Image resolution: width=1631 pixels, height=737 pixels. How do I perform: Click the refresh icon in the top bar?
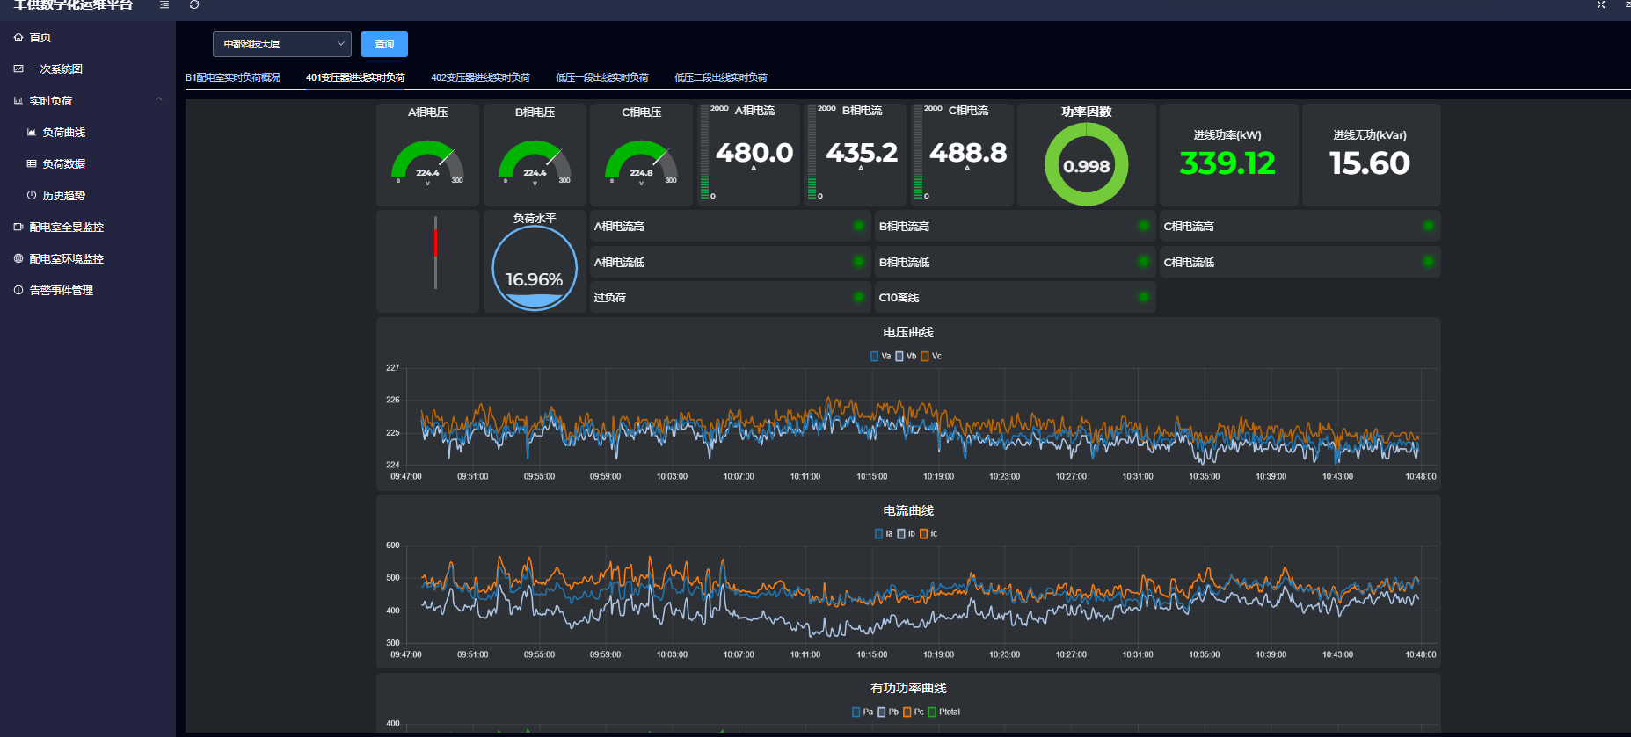pos(194,4)
